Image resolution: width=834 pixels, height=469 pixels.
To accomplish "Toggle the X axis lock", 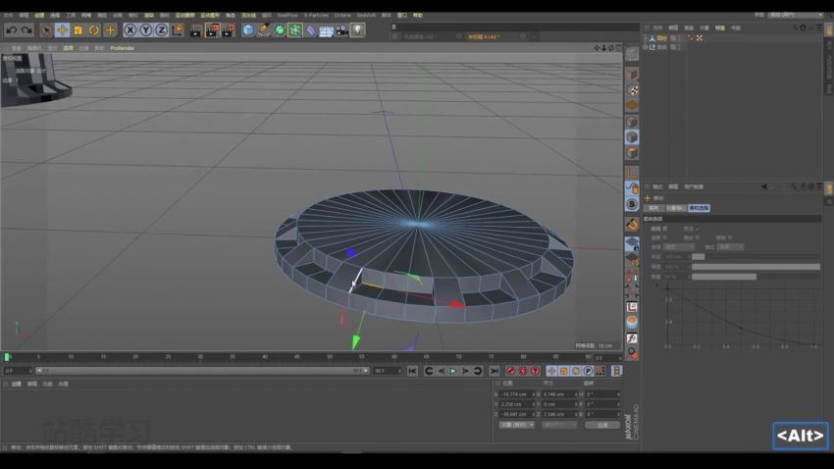I will click(x=130, y=30).
